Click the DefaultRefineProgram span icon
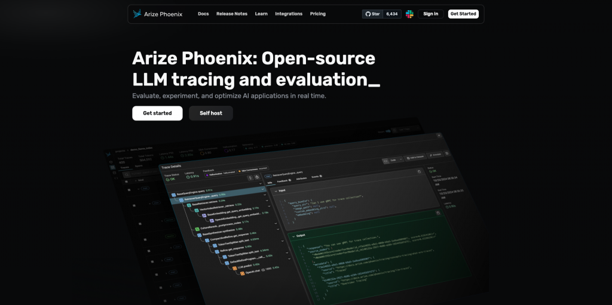This screenshot has width=612, height=305. coord(227,263)
